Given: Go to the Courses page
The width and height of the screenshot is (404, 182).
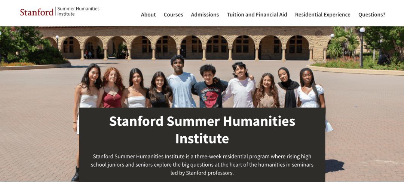Looking at the screenshot, I should (x=173, y=15).
